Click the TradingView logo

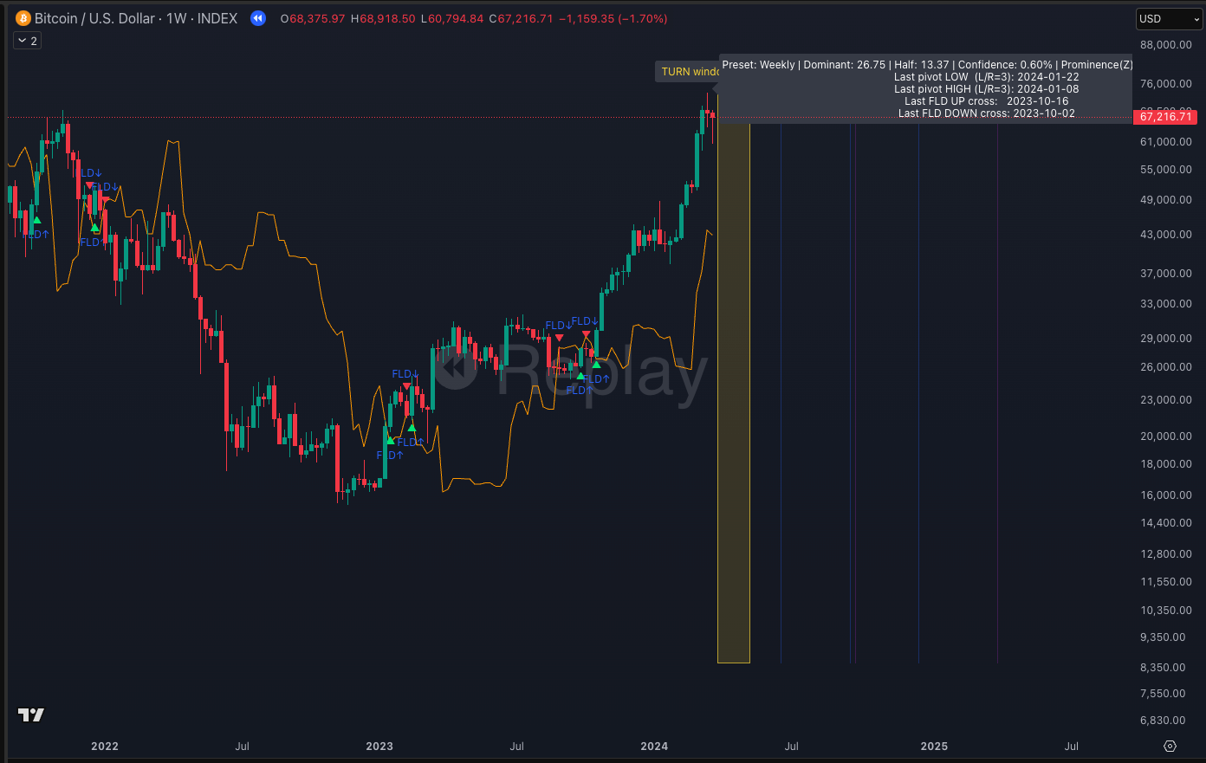(x=31, y=715)
